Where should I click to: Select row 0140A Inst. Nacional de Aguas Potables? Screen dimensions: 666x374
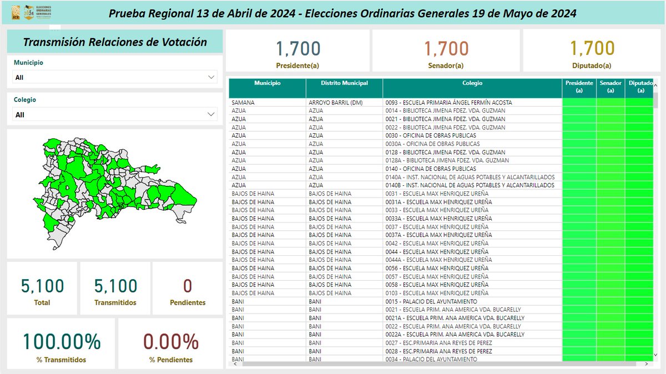pyautogui.click(x=441, y=177)
